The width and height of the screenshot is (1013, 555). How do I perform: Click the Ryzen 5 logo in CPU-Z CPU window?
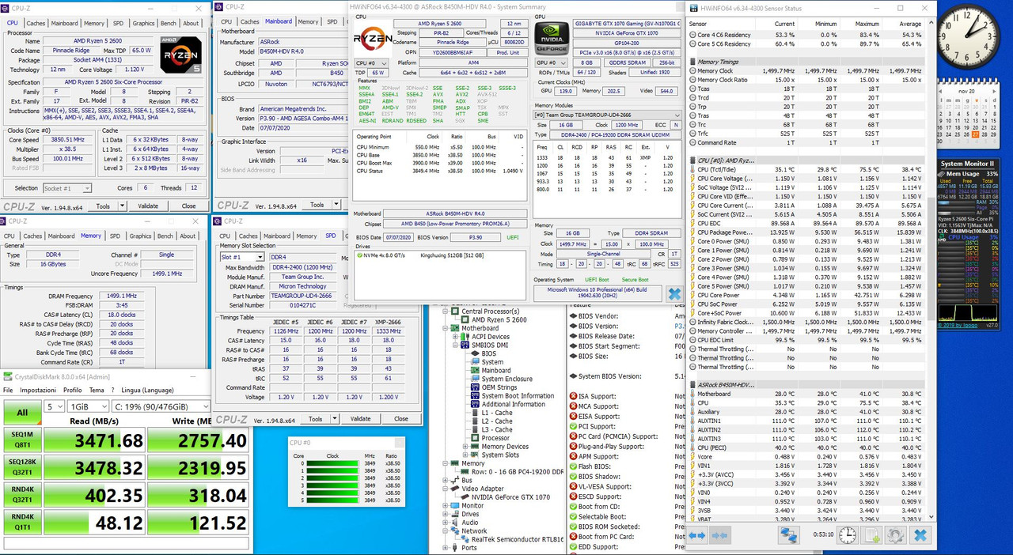click(180, 55)
